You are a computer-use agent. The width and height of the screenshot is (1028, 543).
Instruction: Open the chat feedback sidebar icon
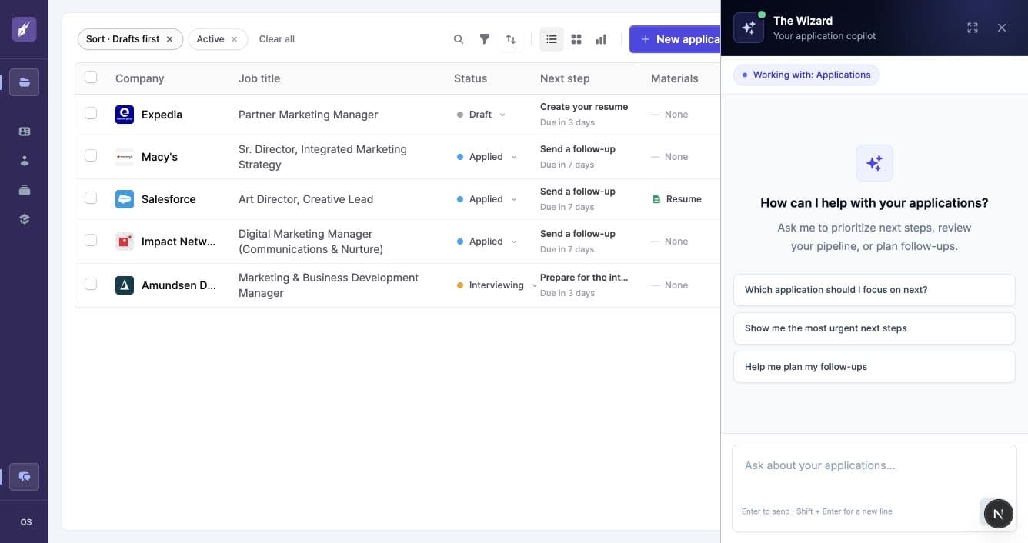coord(24,477)
